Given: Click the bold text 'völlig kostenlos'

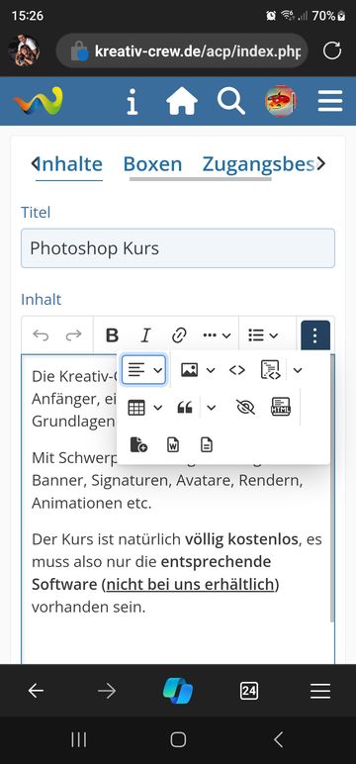Looking at the screenshot, I should pyautogui.click(x=241, y=539).
